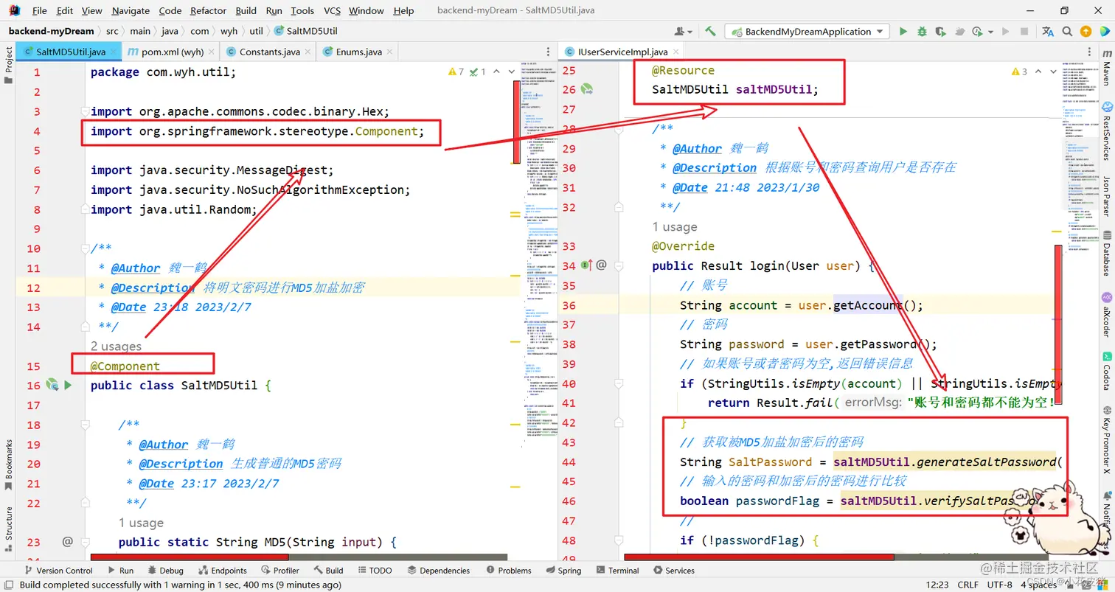
Task: Open the RestServices side panel
Action: click(x=1106, y=130)
